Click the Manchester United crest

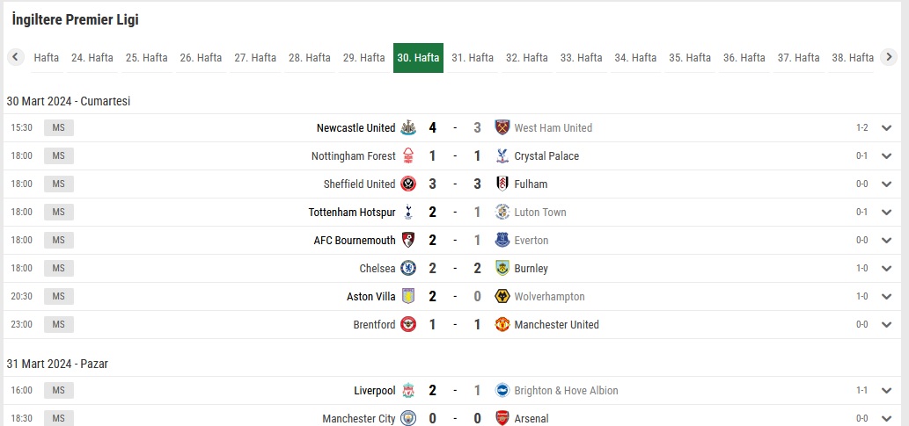(502, 324)
